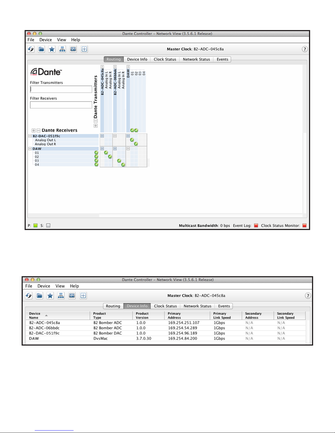Viewport: 335px width, 433px height.
Task: Open the red Clock Status Monitor indicator
Action: click(x=304, y=226)
